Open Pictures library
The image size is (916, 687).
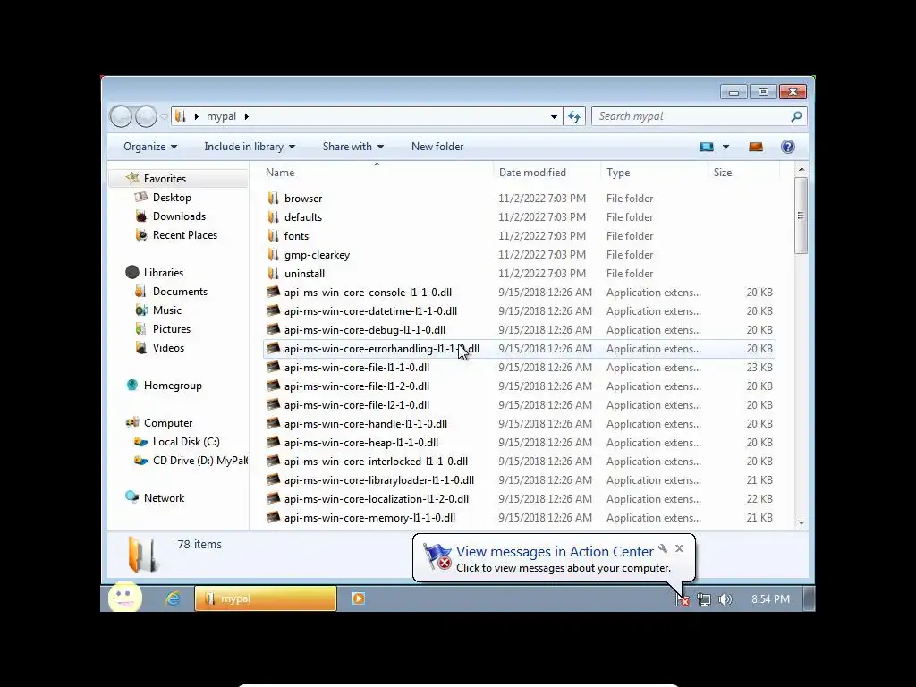click(171, 329)
